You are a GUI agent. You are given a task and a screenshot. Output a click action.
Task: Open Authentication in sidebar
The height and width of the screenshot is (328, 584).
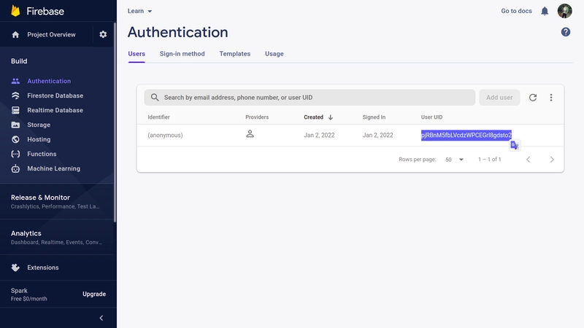(x=49, y=81)
